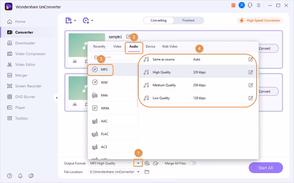Expand the load DVD dropdown arrow

point(92,20)
